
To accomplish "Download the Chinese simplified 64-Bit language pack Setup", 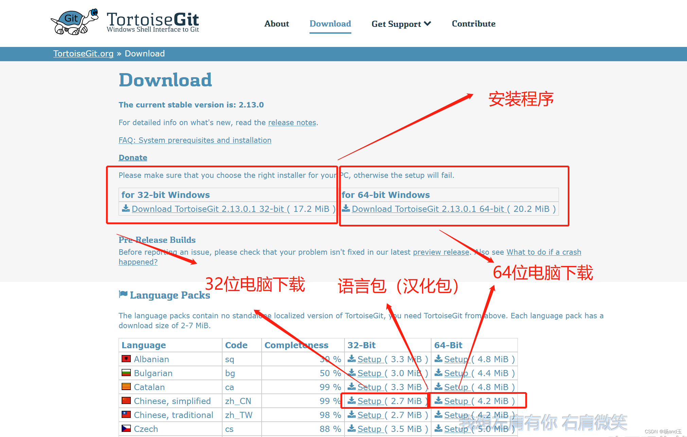I will tap(456, 401).
